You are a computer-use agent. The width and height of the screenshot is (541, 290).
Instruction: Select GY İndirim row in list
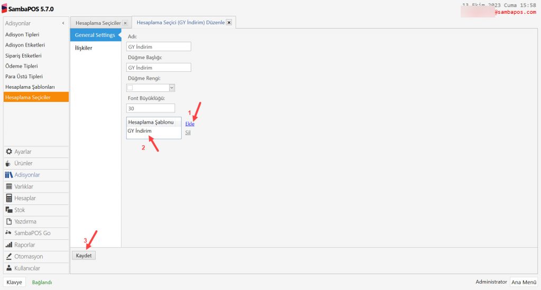(x=140, y=130)
